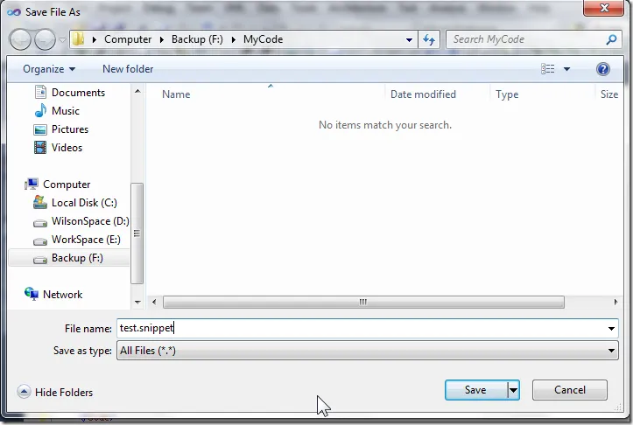Viewport: 633px width, 425px height.
Task: Click the Forward navigation arrow button
Action: pyautogui.click(x=45, y=39)
